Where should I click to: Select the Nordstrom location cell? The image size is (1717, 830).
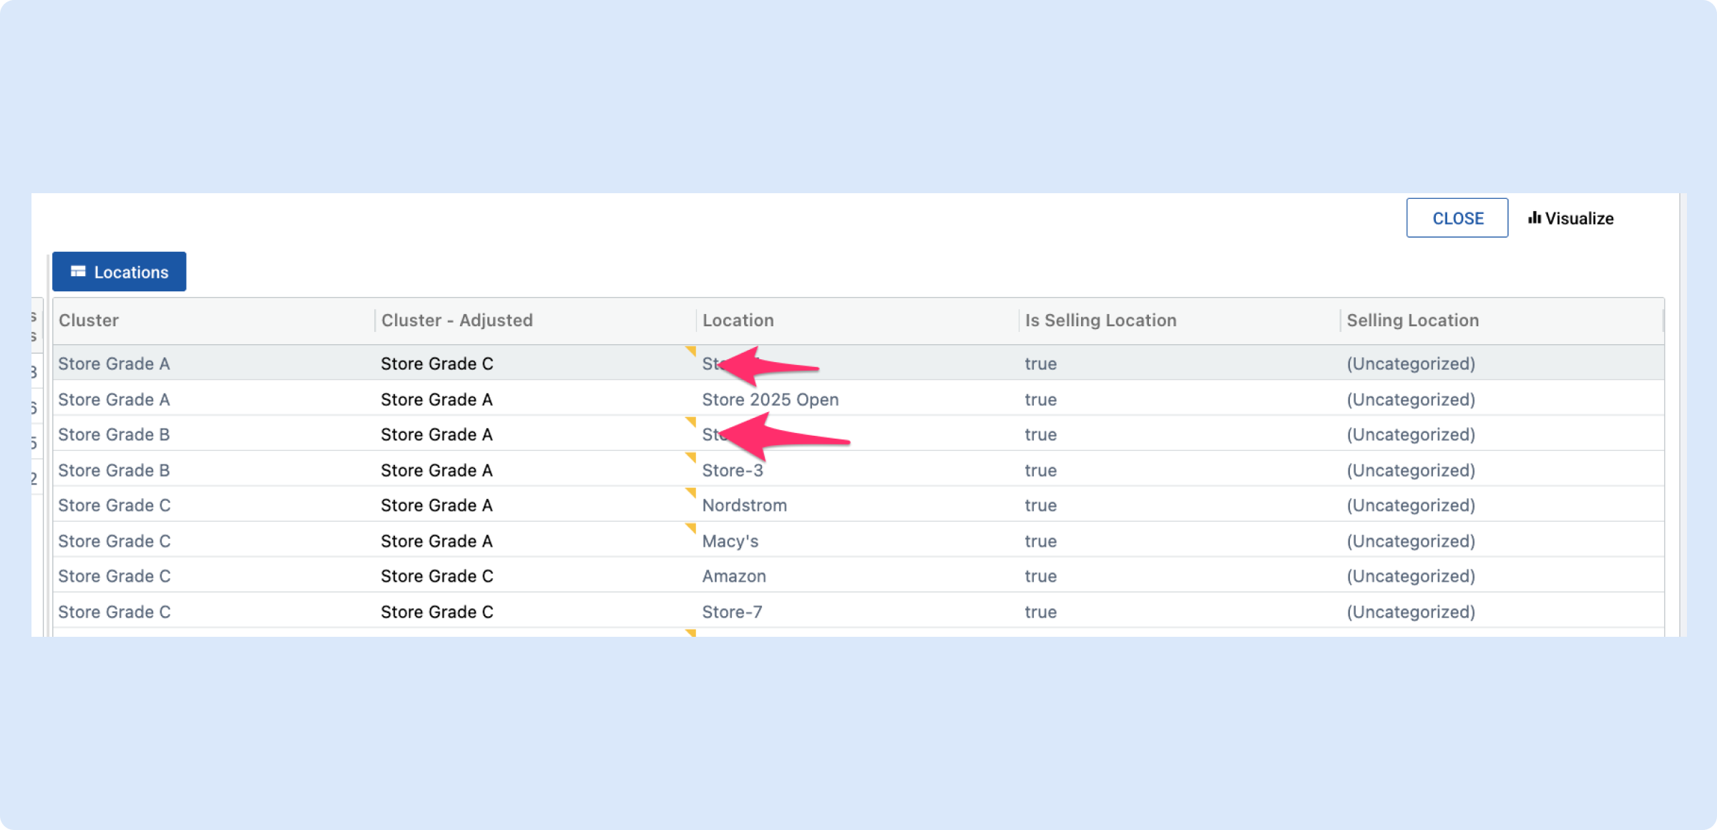744,505
